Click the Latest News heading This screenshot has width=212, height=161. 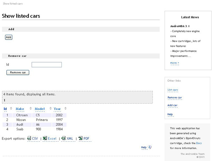pyautogui.click(x=190, y=17)
